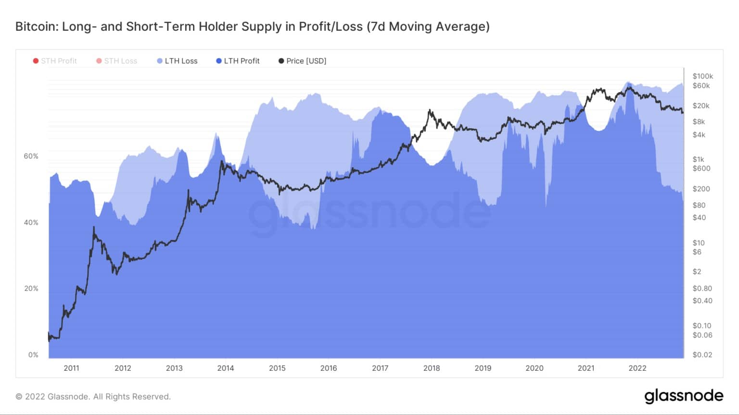Select the 2014 x-axis label
The height and width of the screenshot is (415, 739).
pyautogui.click(x=225, y=368)
